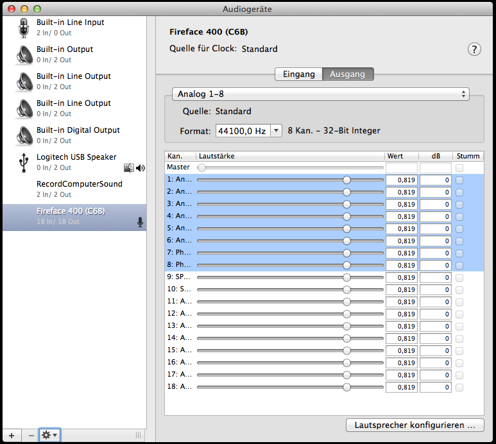Mute channel 2 with Stumm checkbox
Image resolution: width=496 pixels, height=444 pixels.
click(x=459, y=192)
